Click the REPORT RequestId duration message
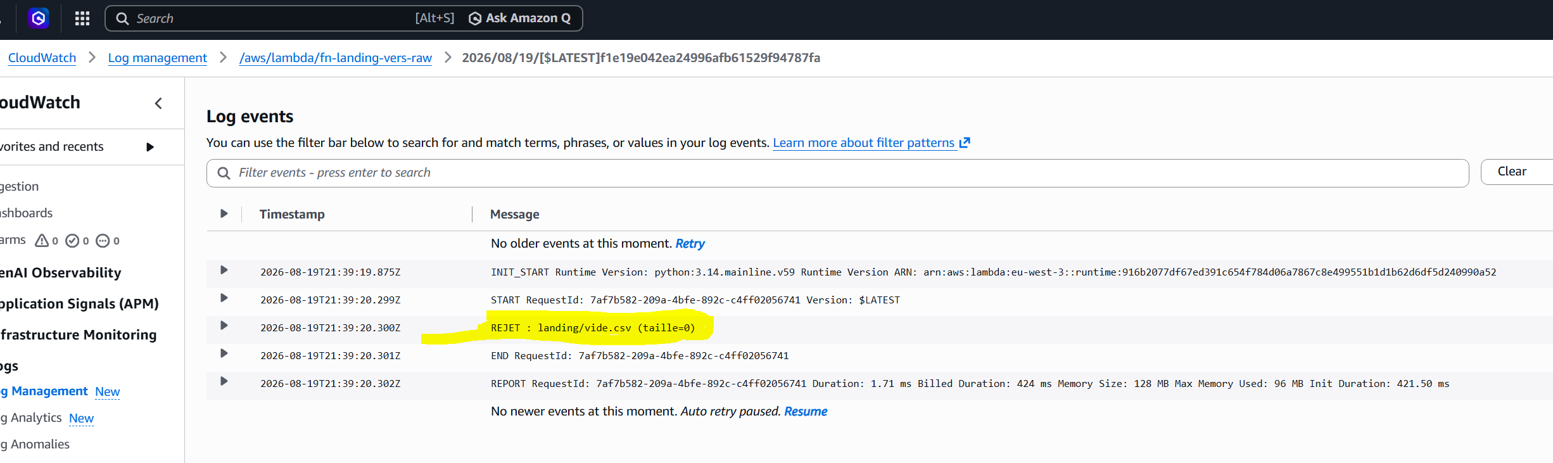The height and width of the screenshot is (463, 1553). coord(970,384)
